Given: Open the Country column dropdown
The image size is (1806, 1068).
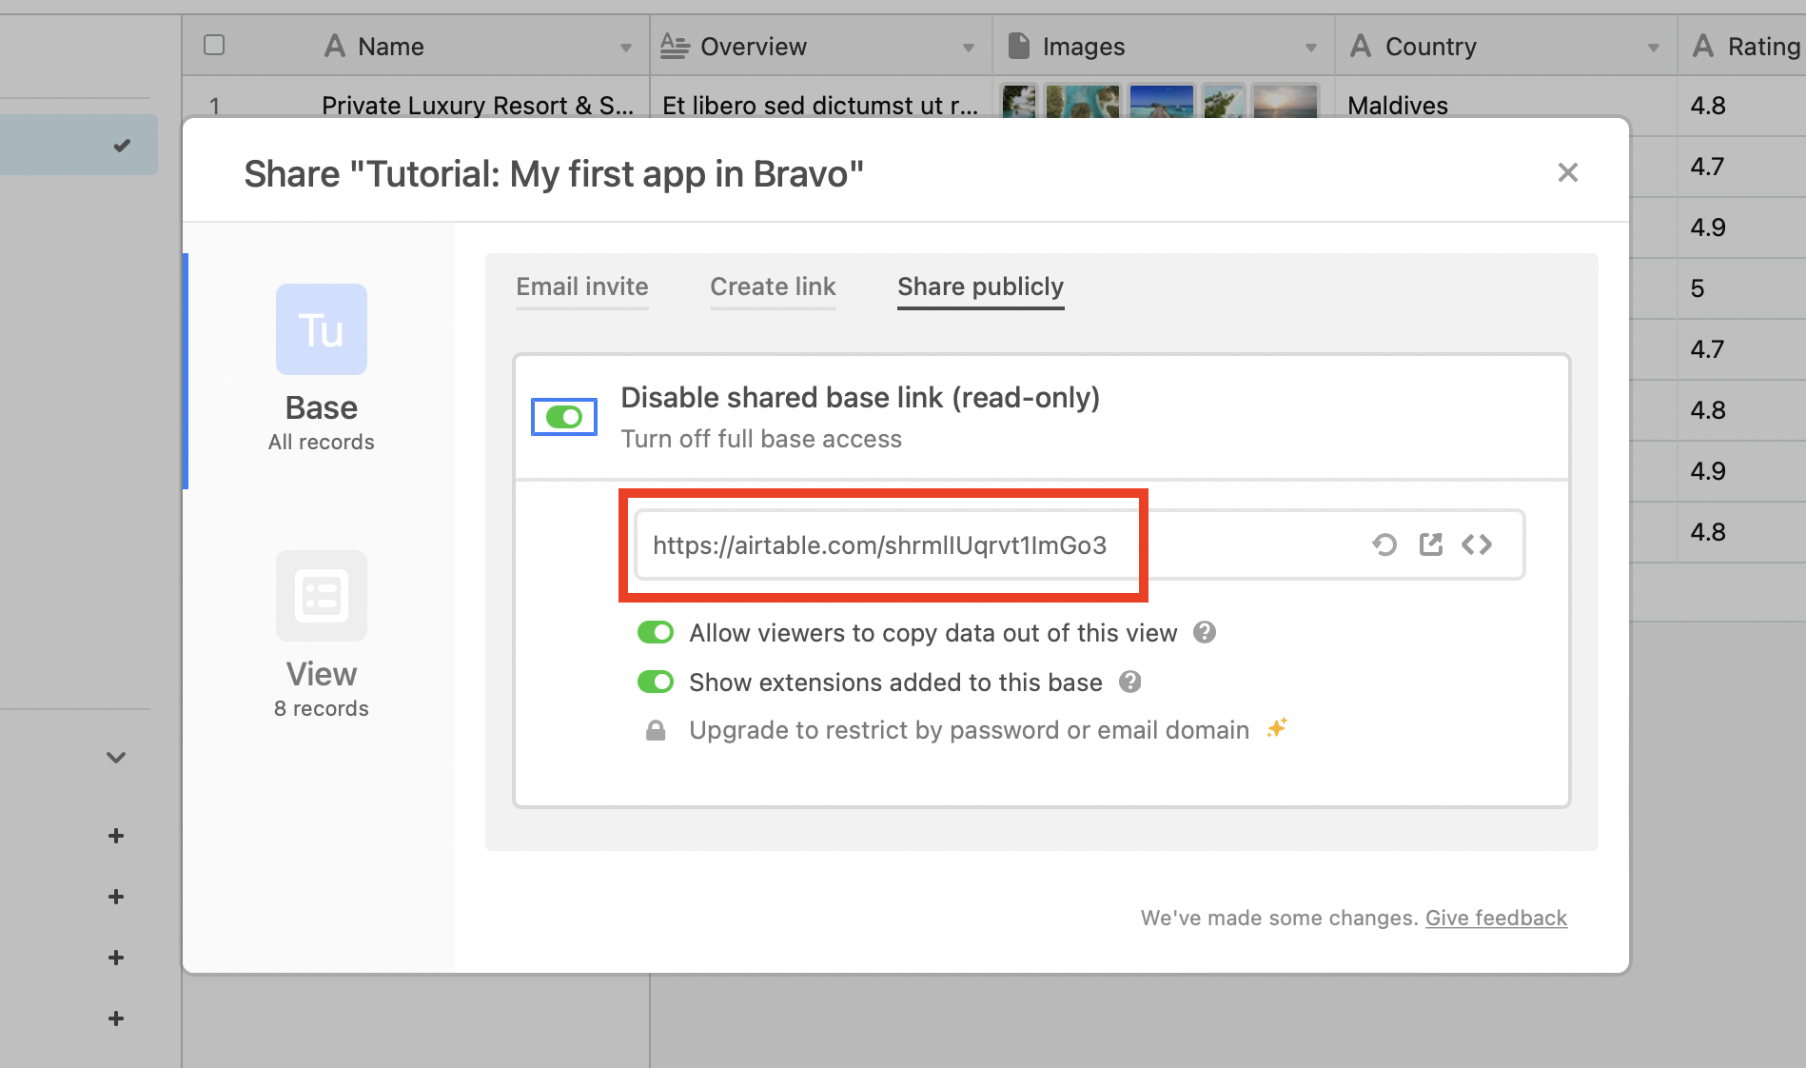Looking at the screenshot, I should pyautogui.click(x=1654, y=48).
